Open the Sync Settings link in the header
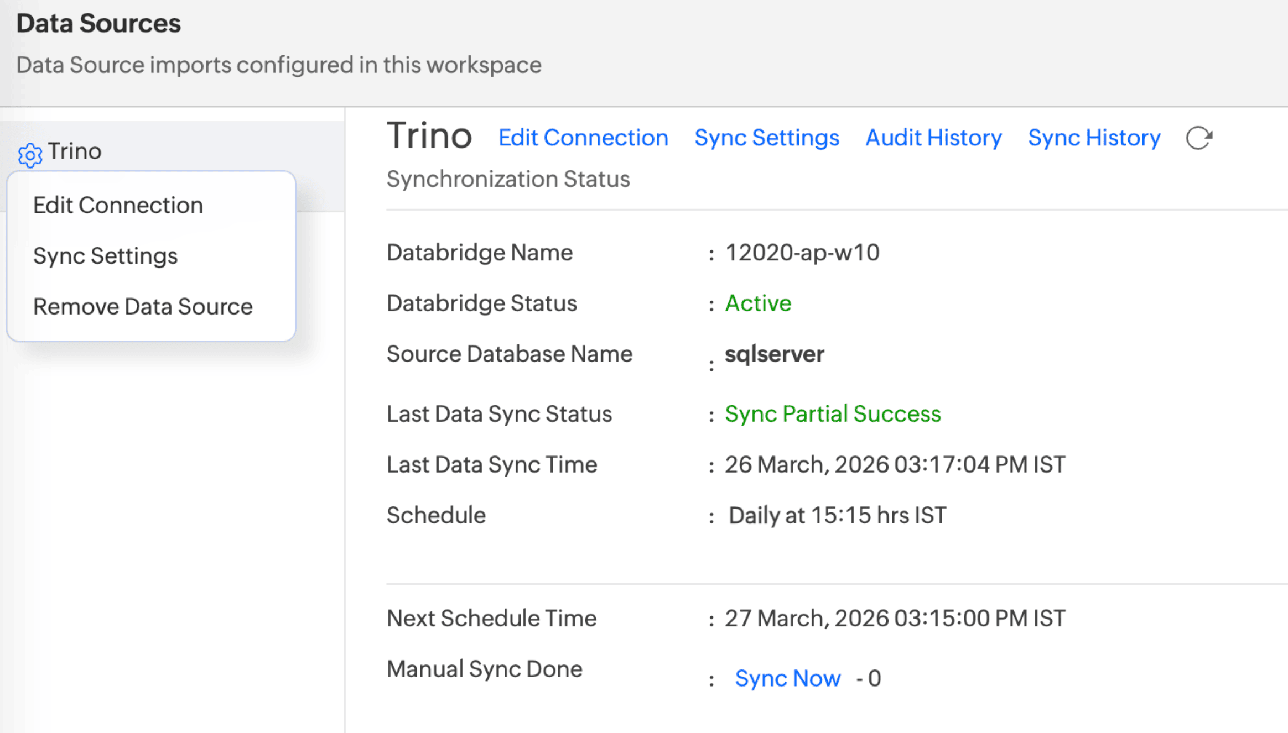This screenshot has height=733, width=1288. tap(767, 138)
